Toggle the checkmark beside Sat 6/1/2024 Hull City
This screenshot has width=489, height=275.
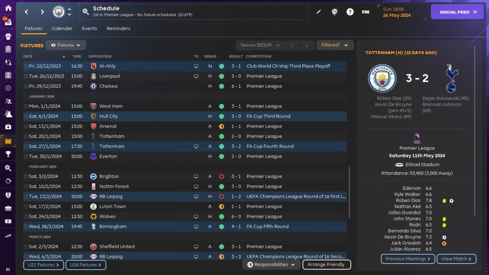[x=26, y=116]
